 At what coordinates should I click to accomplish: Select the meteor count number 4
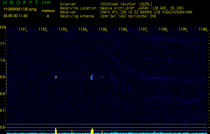[x=48, y=16]
